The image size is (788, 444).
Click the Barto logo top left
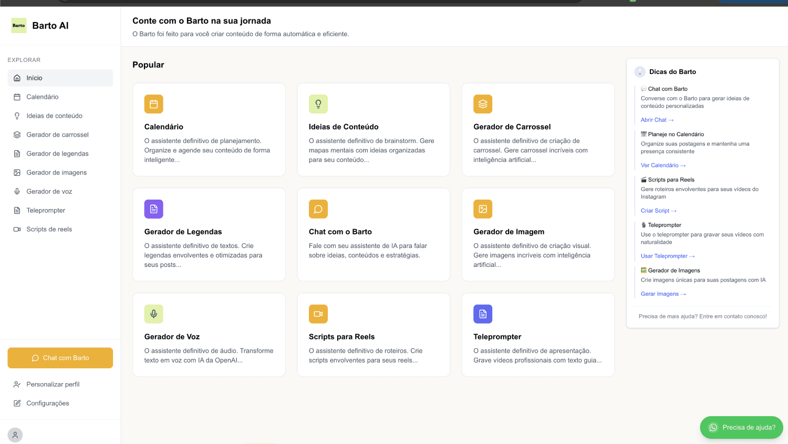(18, 25)
